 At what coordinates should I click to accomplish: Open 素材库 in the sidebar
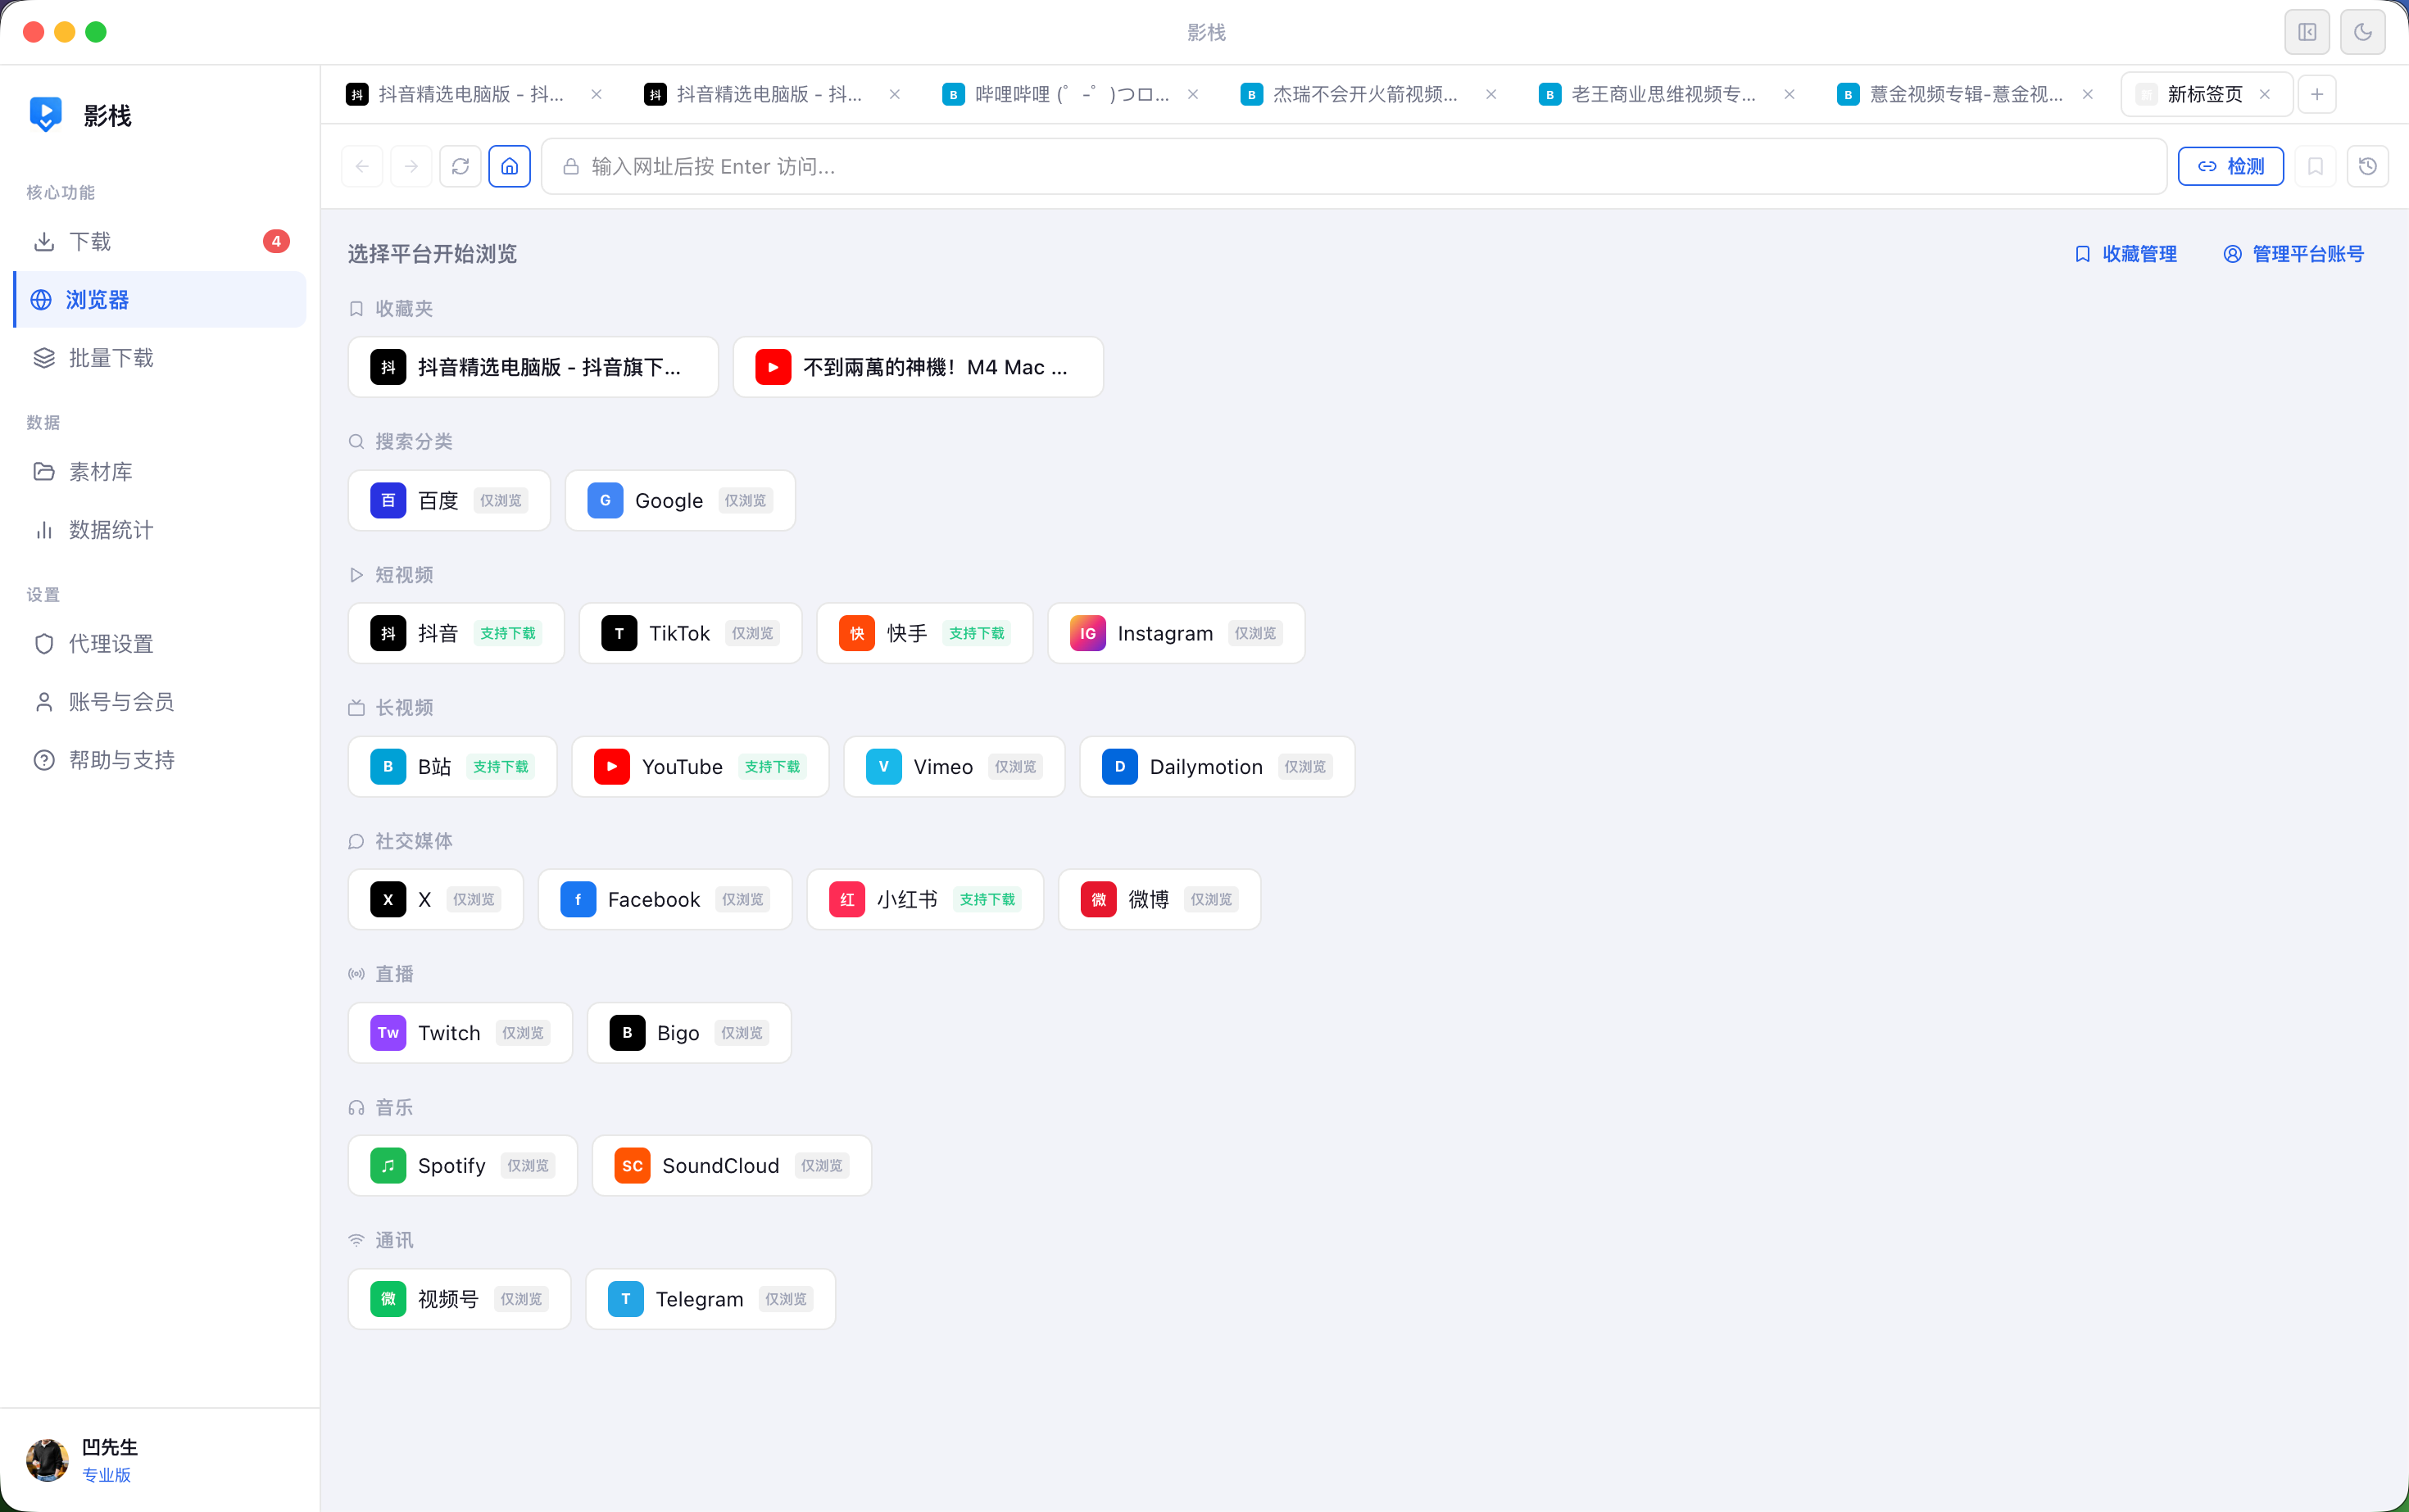click(160, 471)
